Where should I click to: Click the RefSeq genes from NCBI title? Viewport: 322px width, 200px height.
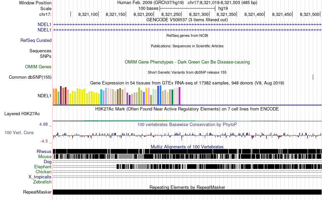pos(187,35)
